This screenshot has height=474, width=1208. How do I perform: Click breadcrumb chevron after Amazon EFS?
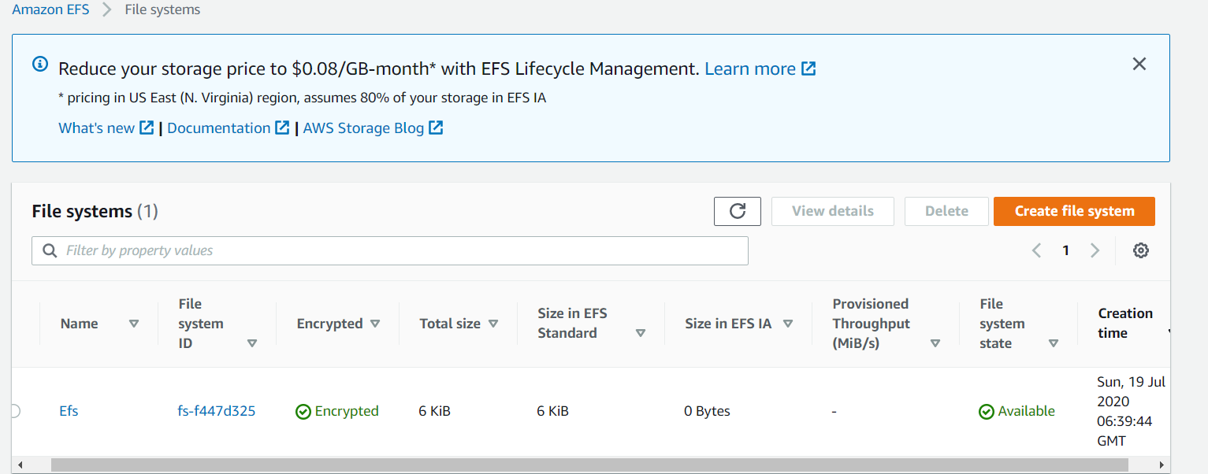107,10
